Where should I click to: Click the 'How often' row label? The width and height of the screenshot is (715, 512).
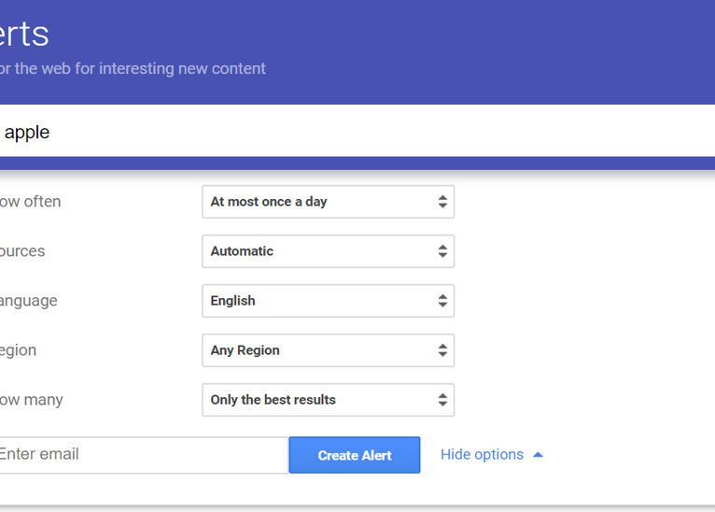point(30,202)
